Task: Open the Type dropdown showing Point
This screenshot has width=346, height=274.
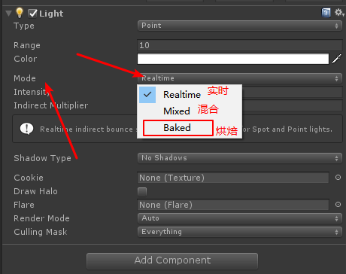Action: 240,26
